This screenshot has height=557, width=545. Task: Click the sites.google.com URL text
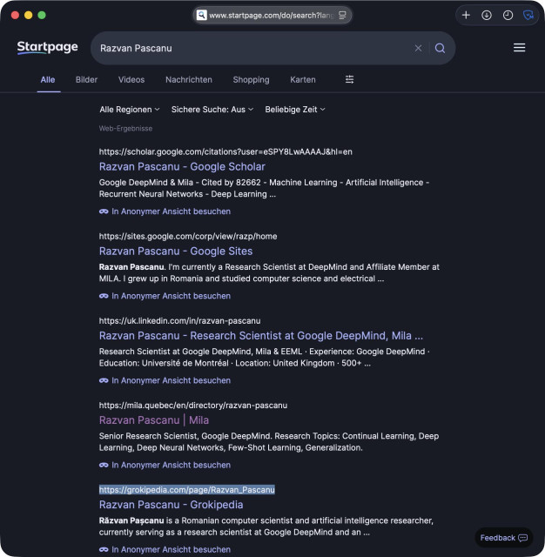pyautogui.click(x=188, y=236)
